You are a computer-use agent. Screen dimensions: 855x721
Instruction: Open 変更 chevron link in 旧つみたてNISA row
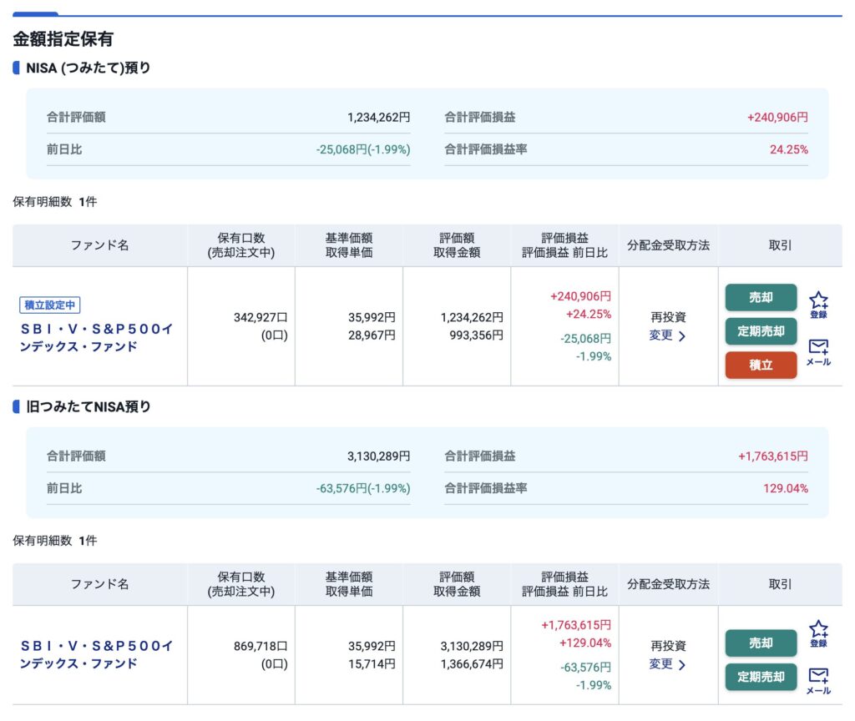(x=667, y=664)
